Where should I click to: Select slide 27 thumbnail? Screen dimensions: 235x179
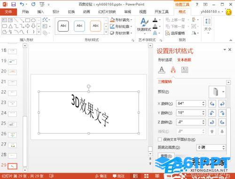13,145
